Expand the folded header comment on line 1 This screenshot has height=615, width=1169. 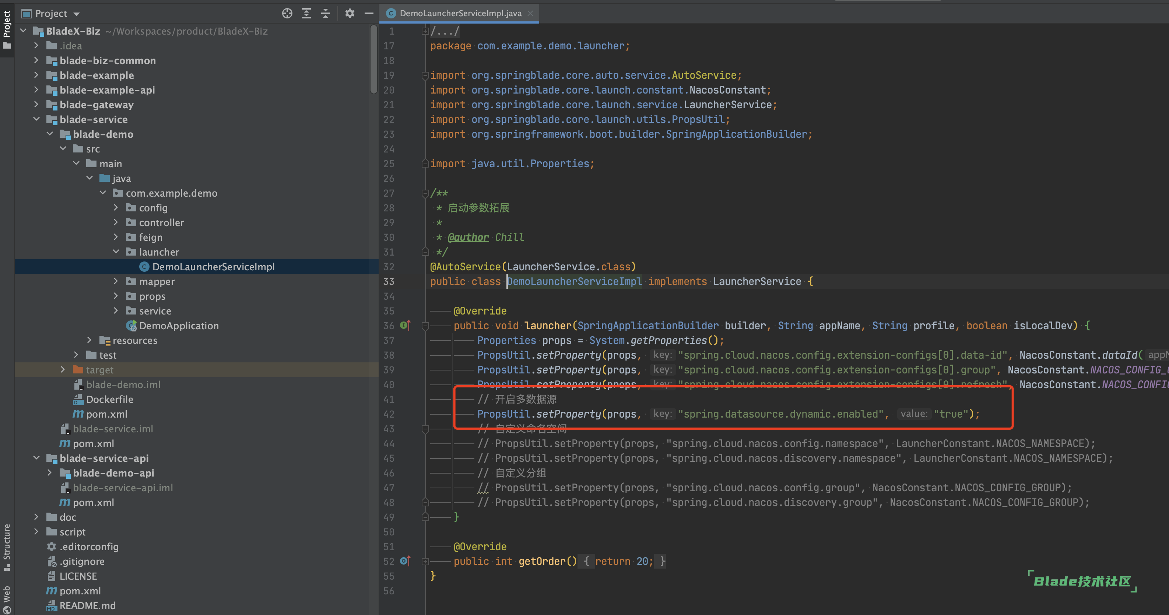pyautogui.click(x=425, y=31)
